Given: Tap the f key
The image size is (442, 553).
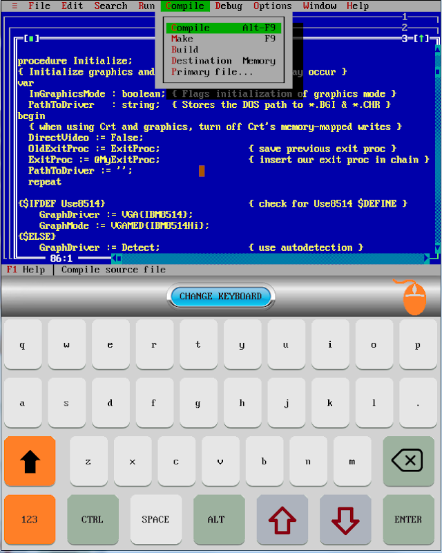Looking at the screenshot, I should pos(155,403).
